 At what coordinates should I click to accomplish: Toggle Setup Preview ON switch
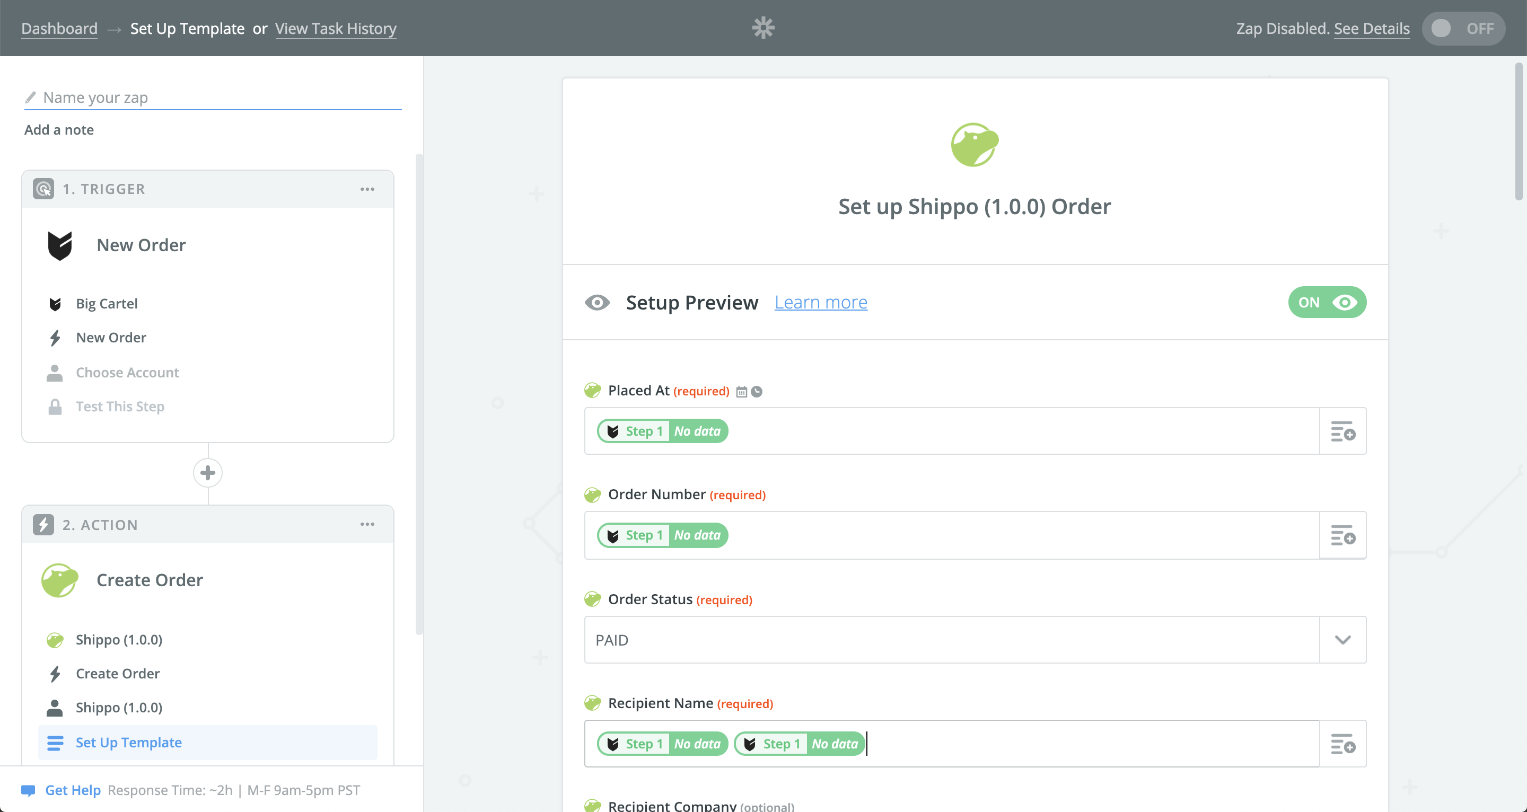point(1327,302)
